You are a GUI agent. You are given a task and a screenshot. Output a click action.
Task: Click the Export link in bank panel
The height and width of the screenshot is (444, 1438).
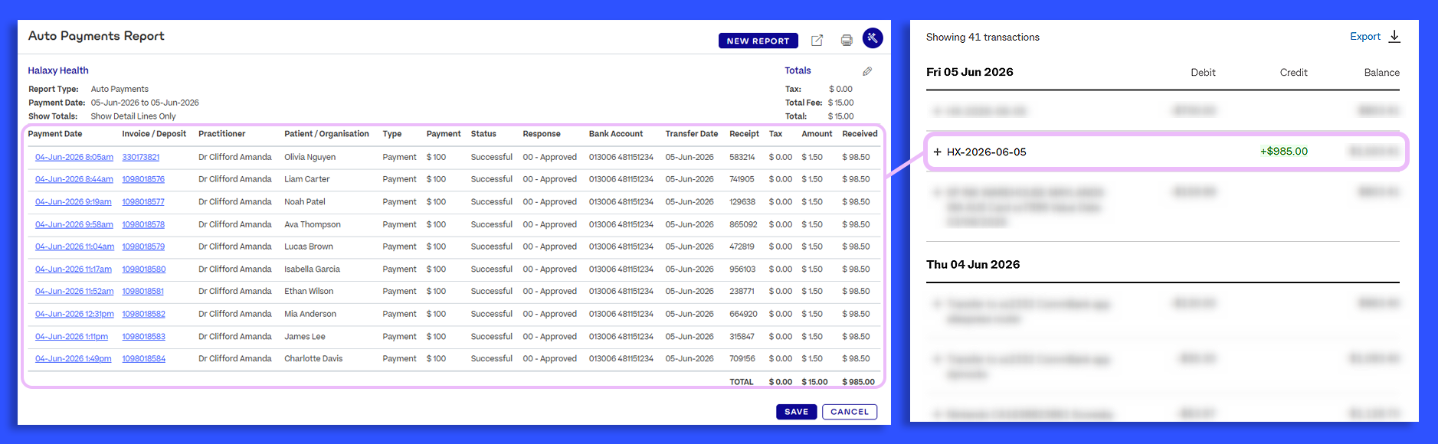tap(1365, 37)
